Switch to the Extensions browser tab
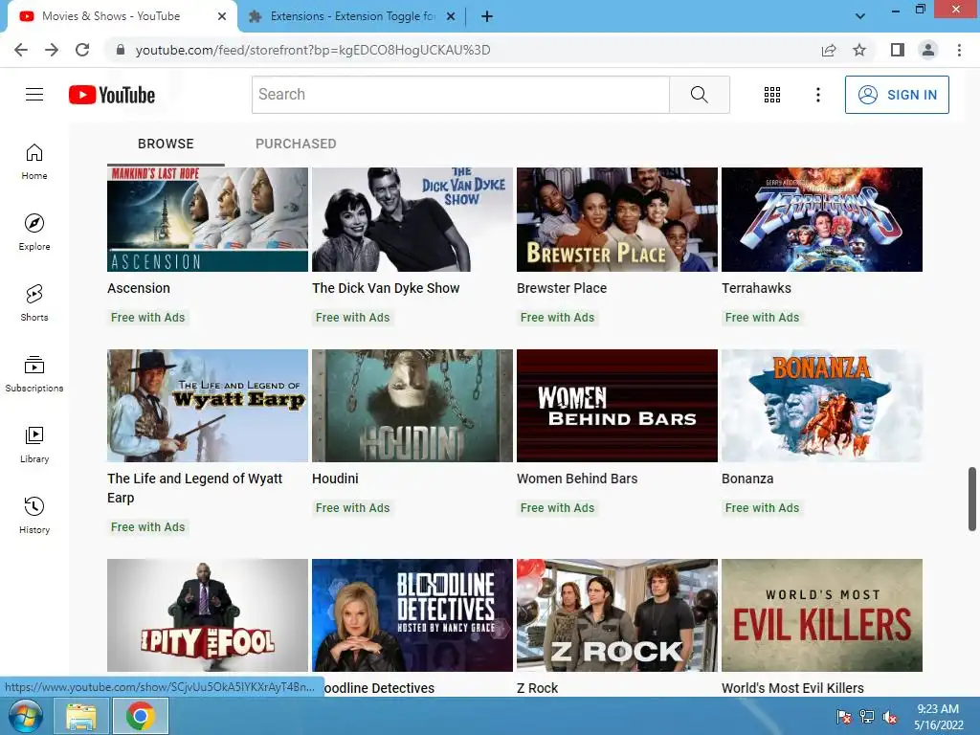Image resolution: width=980 pixels, height=735 pixels. 352,16
